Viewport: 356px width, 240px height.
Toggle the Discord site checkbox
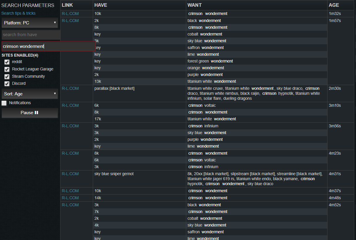(x=7, y=84)
